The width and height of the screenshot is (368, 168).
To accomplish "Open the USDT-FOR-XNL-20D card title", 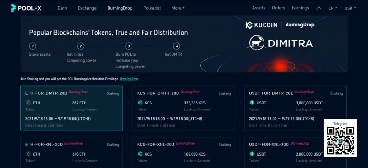I will click(x=269, y=145).
